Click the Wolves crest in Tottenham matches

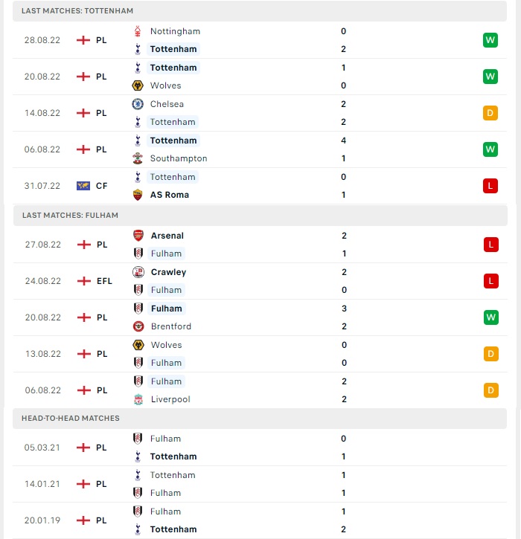(138, 85)
